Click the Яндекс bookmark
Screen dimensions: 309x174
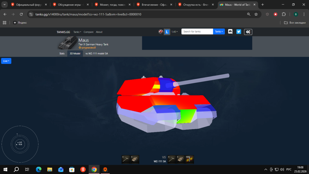tap(20, 23)
